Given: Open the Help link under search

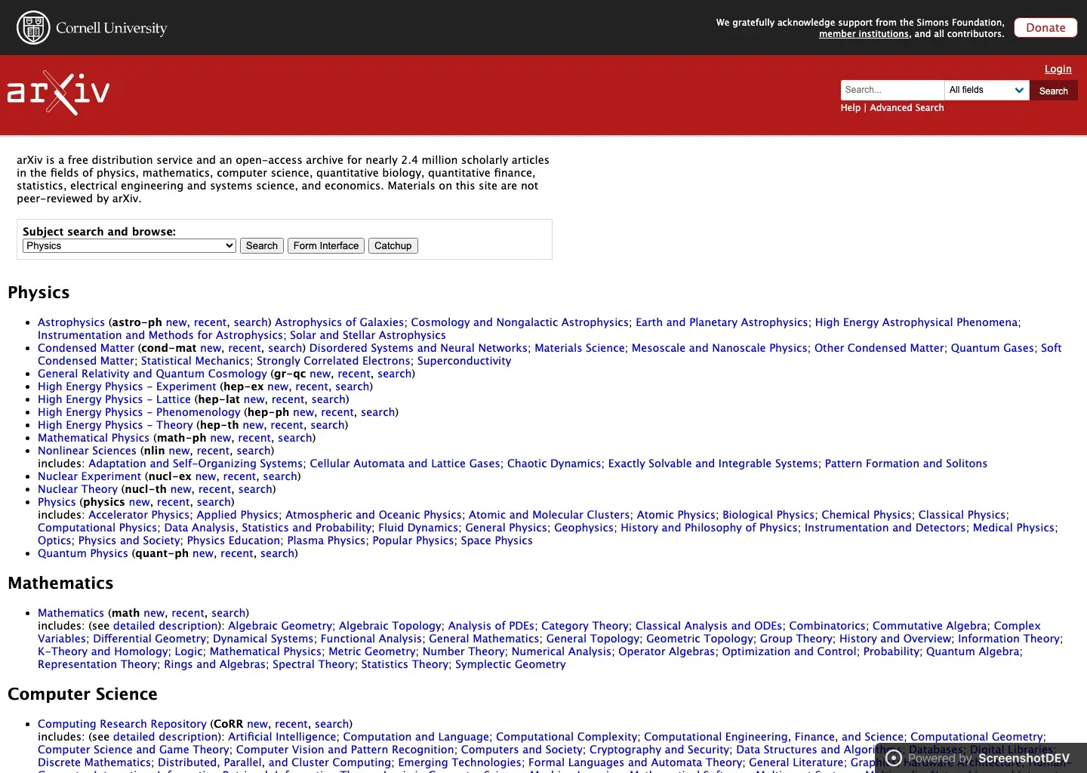Looking at the screenshot, I should pyautogui.click(x=850, y=108).
